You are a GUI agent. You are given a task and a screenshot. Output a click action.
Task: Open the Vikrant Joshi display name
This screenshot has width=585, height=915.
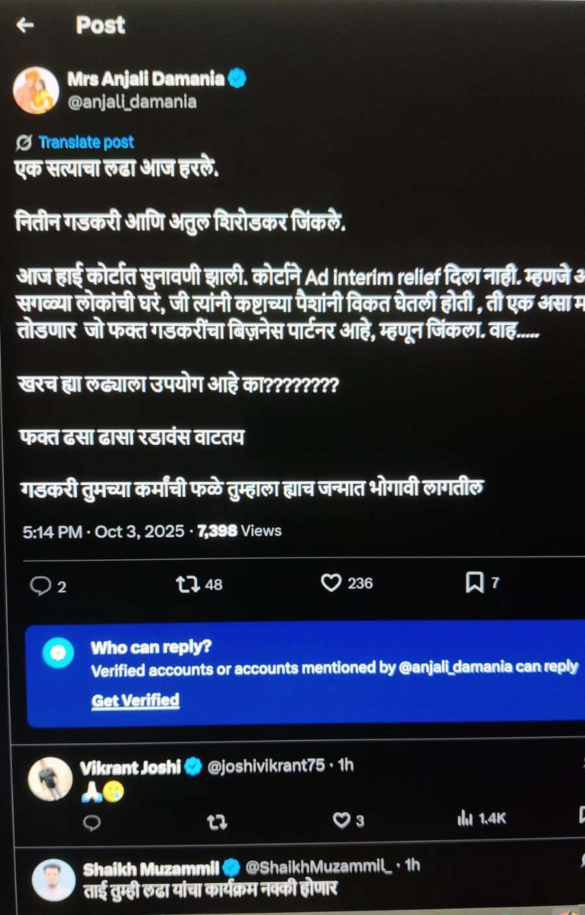coord(130,767)
